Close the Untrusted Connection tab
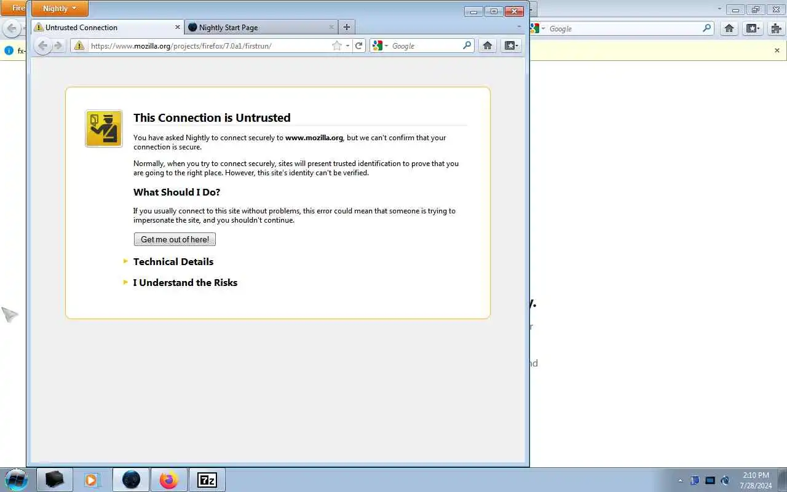The image size is (787, 492). [178, 27]
